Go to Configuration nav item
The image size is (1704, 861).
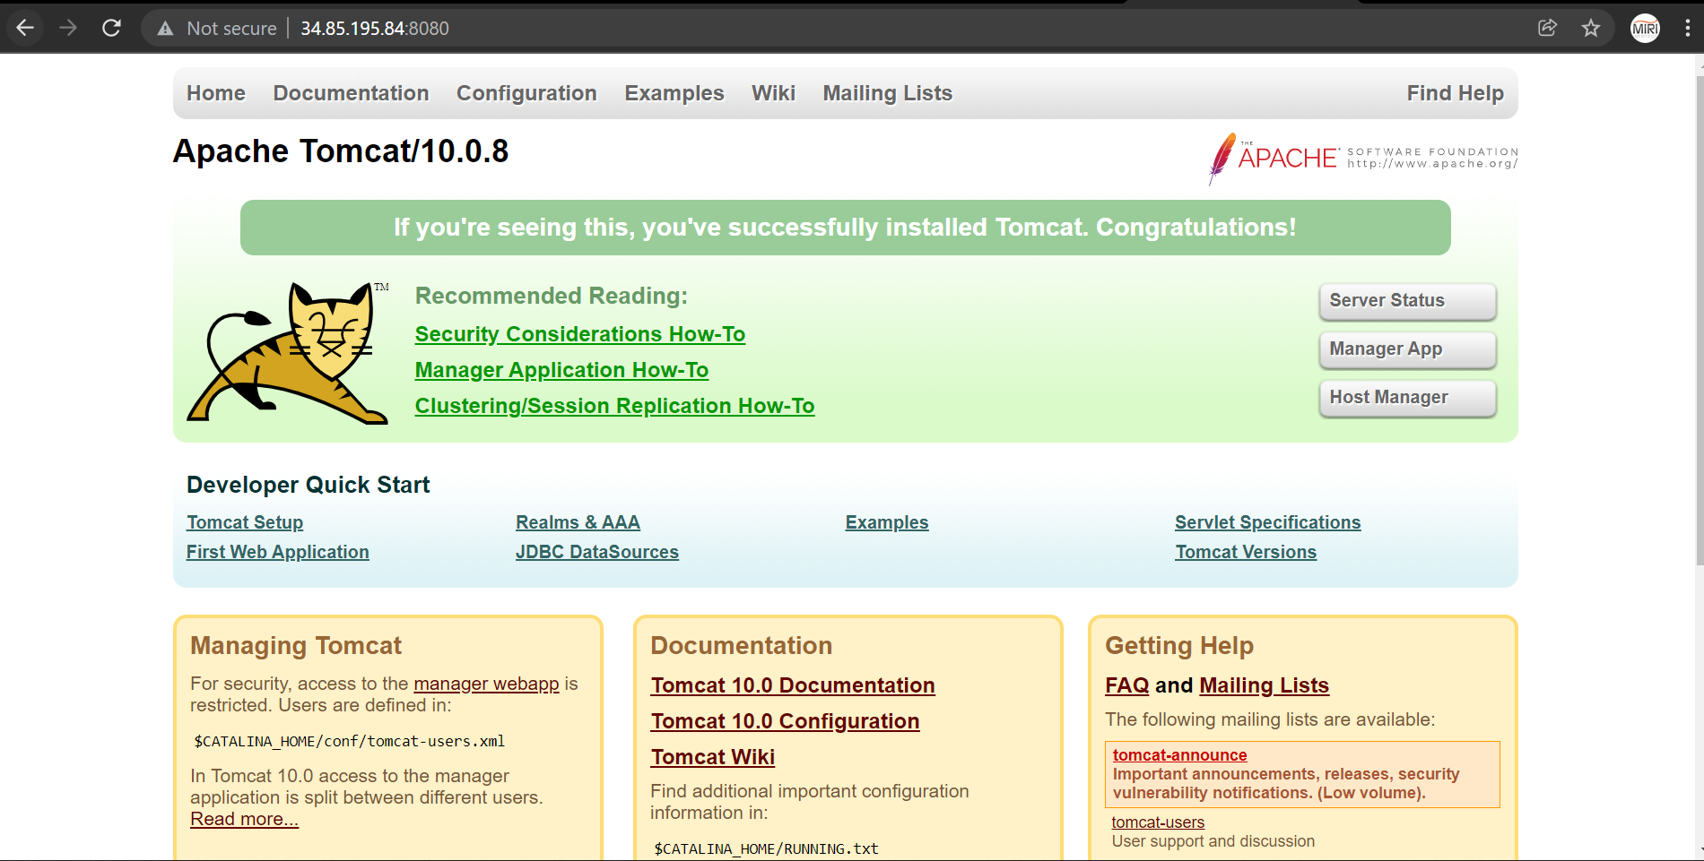pos(526,93)
